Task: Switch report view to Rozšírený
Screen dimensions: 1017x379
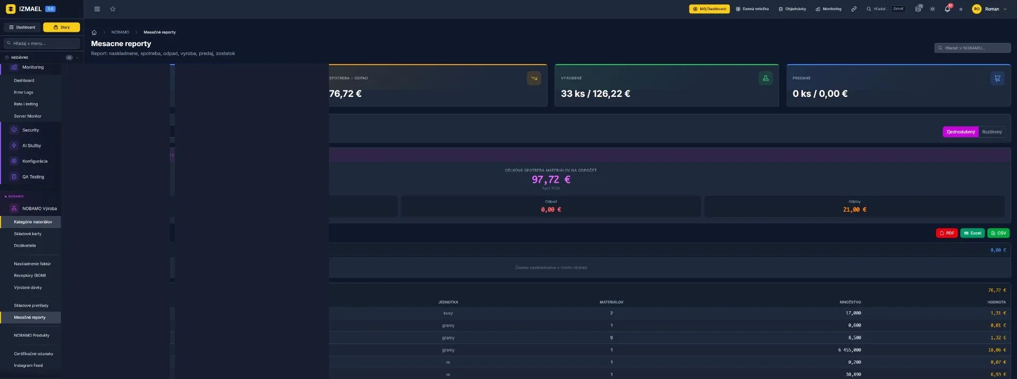Action: [x=992, y=132]
